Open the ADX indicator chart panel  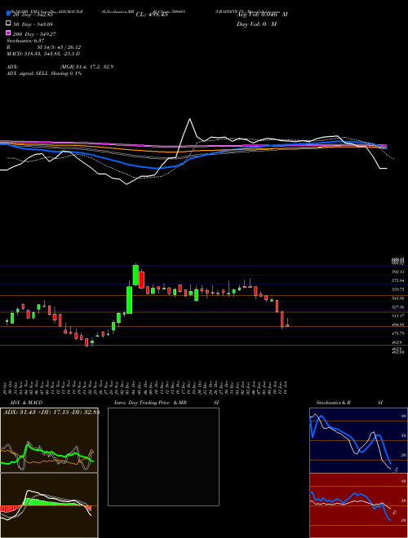[x=49, y=440]
